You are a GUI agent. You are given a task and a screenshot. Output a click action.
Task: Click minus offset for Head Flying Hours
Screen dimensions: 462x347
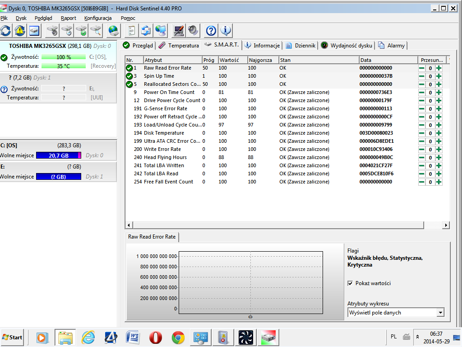(x=422, y=158)
